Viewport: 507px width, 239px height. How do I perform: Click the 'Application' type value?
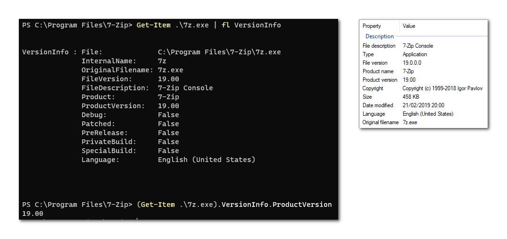[x=415, y=54]
